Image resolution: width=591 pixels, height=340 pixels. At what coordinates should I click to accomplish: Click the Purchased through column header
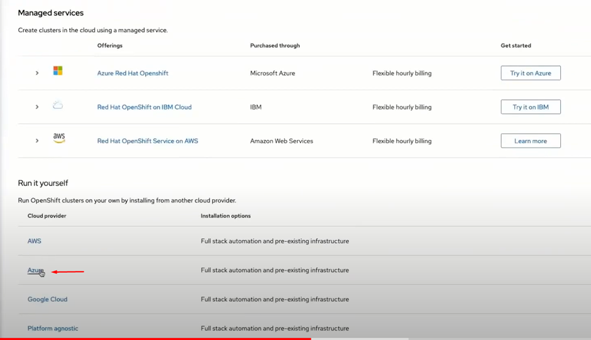pos(275,46)
